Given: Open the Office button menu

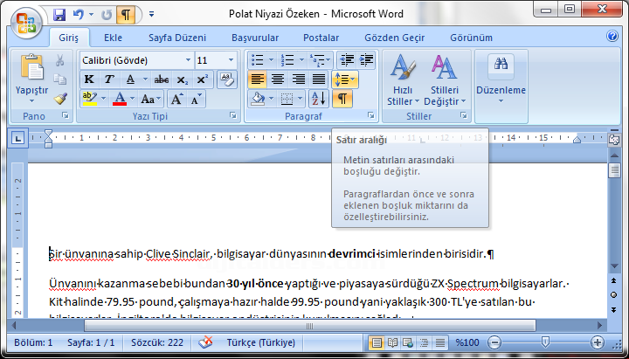Looking at the screenshot, I should click(x=26, y=23).
